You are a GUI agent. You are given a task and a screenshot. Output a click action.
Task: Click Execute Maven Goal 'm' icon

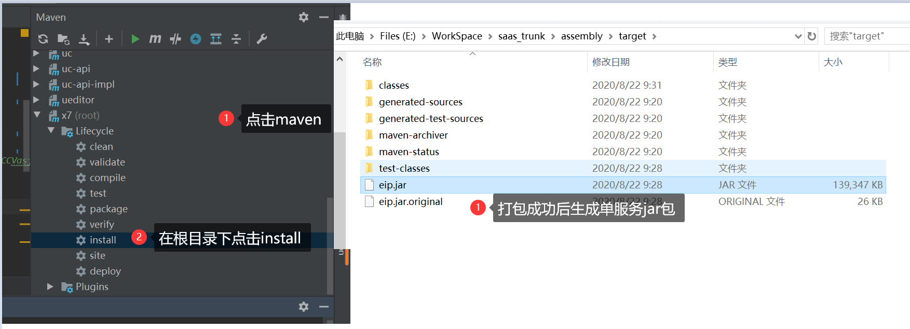(155, 39)
